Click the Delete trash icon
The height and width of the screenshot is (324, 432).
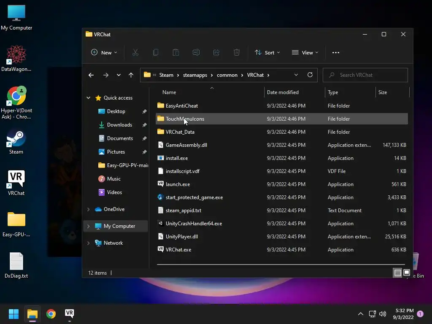(x=237, y=52)
